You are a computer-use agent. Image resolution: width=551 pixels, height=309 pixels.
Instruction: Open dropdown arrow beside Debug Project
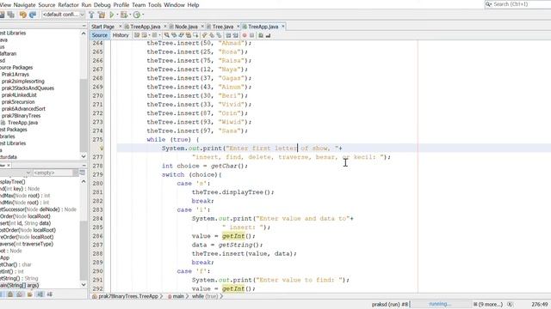pyautogui.click(x=130, y=15)
